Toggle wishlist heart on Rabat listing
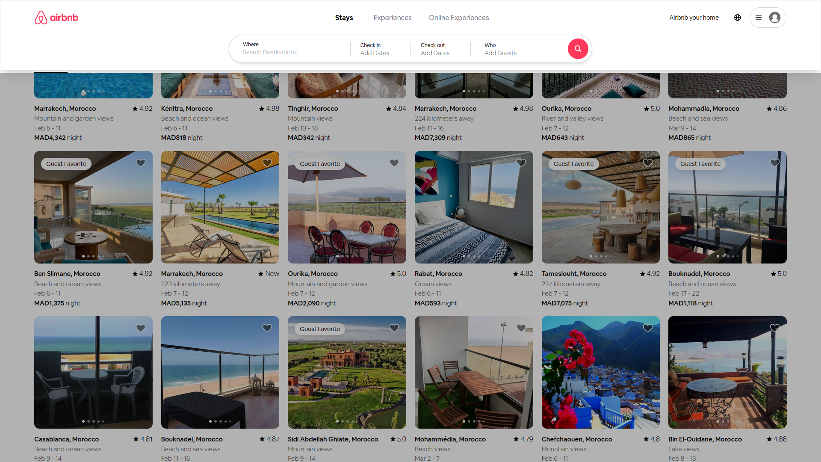The image size is (821, 462). point(521,163)
